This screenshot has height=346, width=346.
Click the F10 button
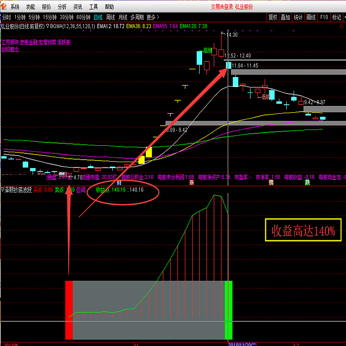point(324,17)
